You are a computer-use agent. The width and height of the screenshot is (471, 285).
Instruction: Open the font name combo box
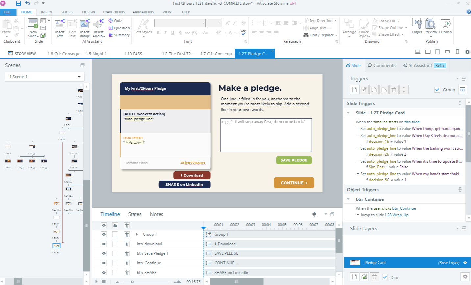[180, 23]
